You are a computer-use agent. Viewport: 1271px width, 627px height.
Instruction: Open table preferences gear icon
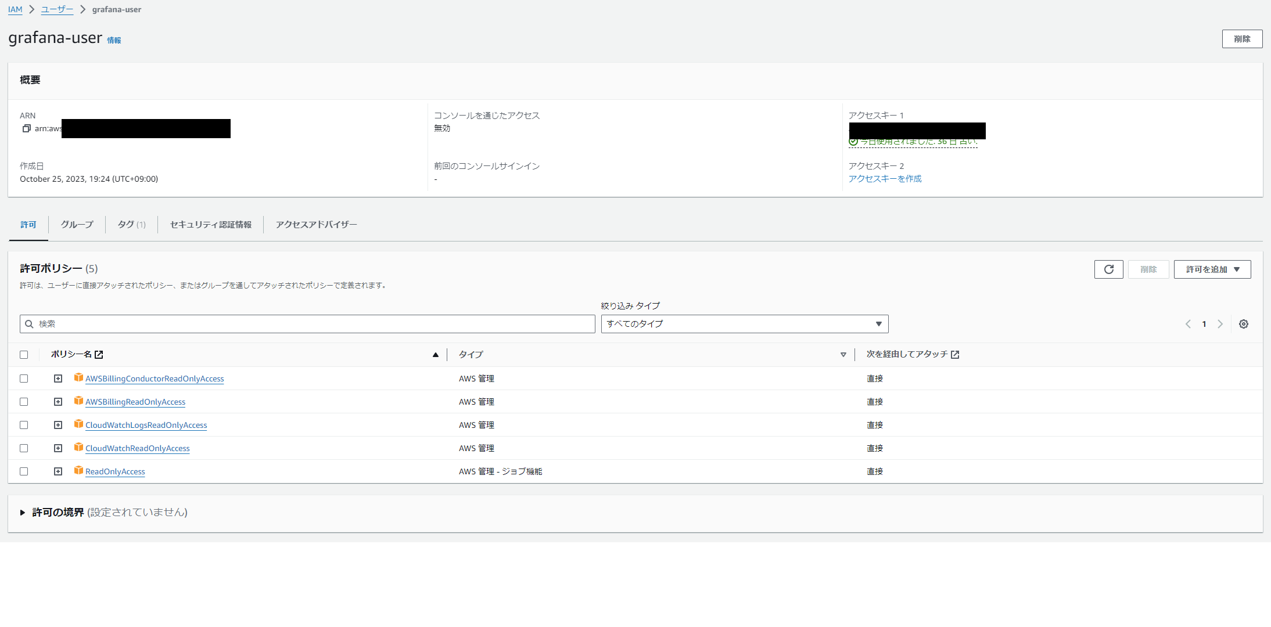pos(1243,324)
